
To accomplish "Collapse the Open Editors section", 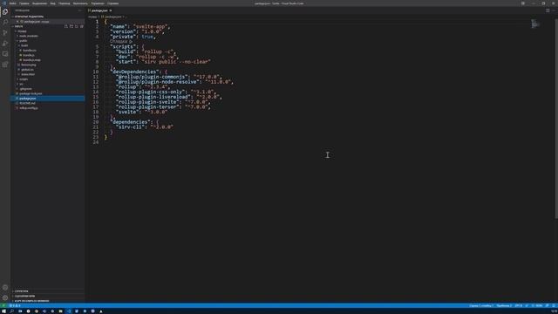I will point(29,17).
